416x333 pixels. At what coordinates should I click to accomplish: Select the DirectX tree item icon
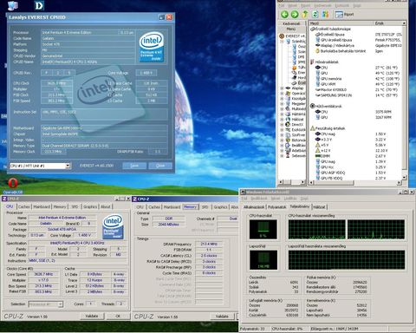coord(288,124)
